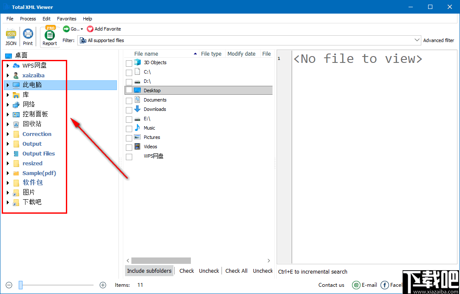Open the Favorites menu

[66, 19]
